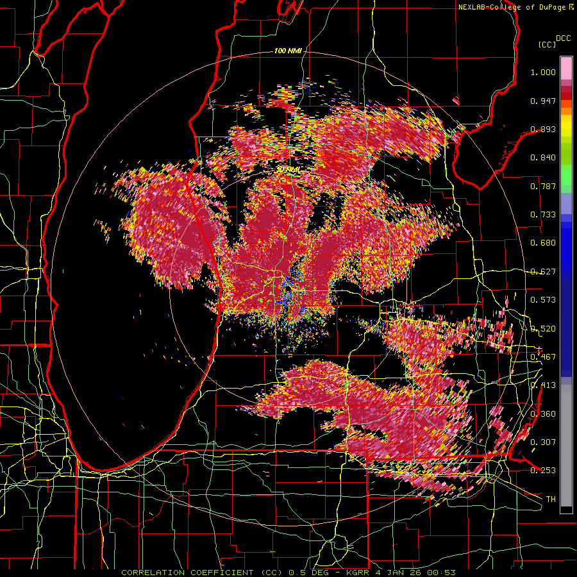Viewport: 577px width, 577px height.
Task: Click the KGRR radar ID in caption
Action: click(x=358, y=573)
